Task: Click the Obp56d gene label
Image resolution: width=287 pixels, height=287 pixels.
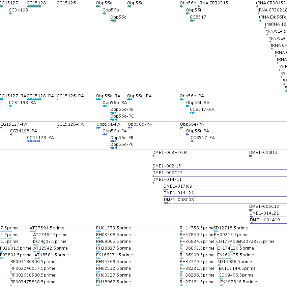Action: pyautogui.click(x=135, y=3)
